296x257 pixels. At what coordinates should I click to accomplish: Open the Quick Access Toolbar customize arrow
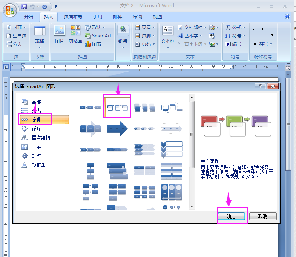click(x=55, y=7)
